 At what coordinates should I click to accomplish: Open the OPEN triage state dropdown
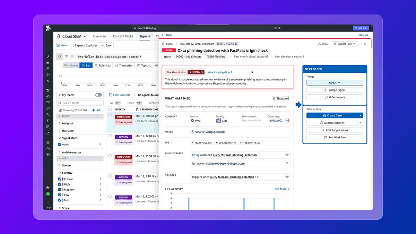point(335,83)
